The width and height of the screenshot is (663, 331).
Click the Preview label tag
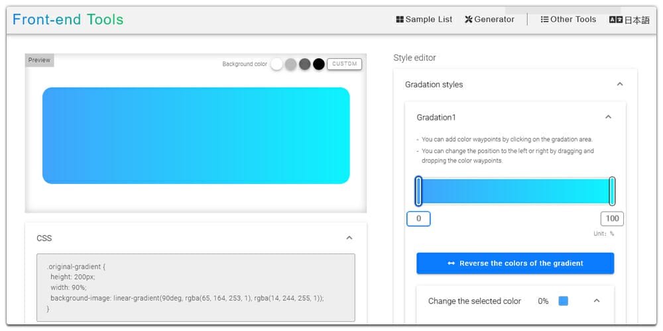pos(39,60)
